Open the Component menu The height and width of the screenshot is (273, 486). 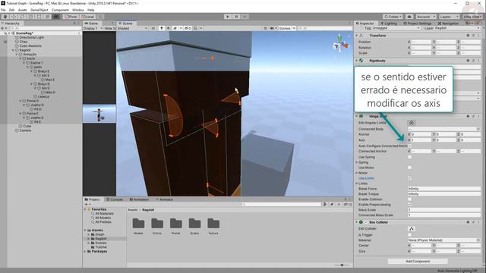tap(60, 10)
